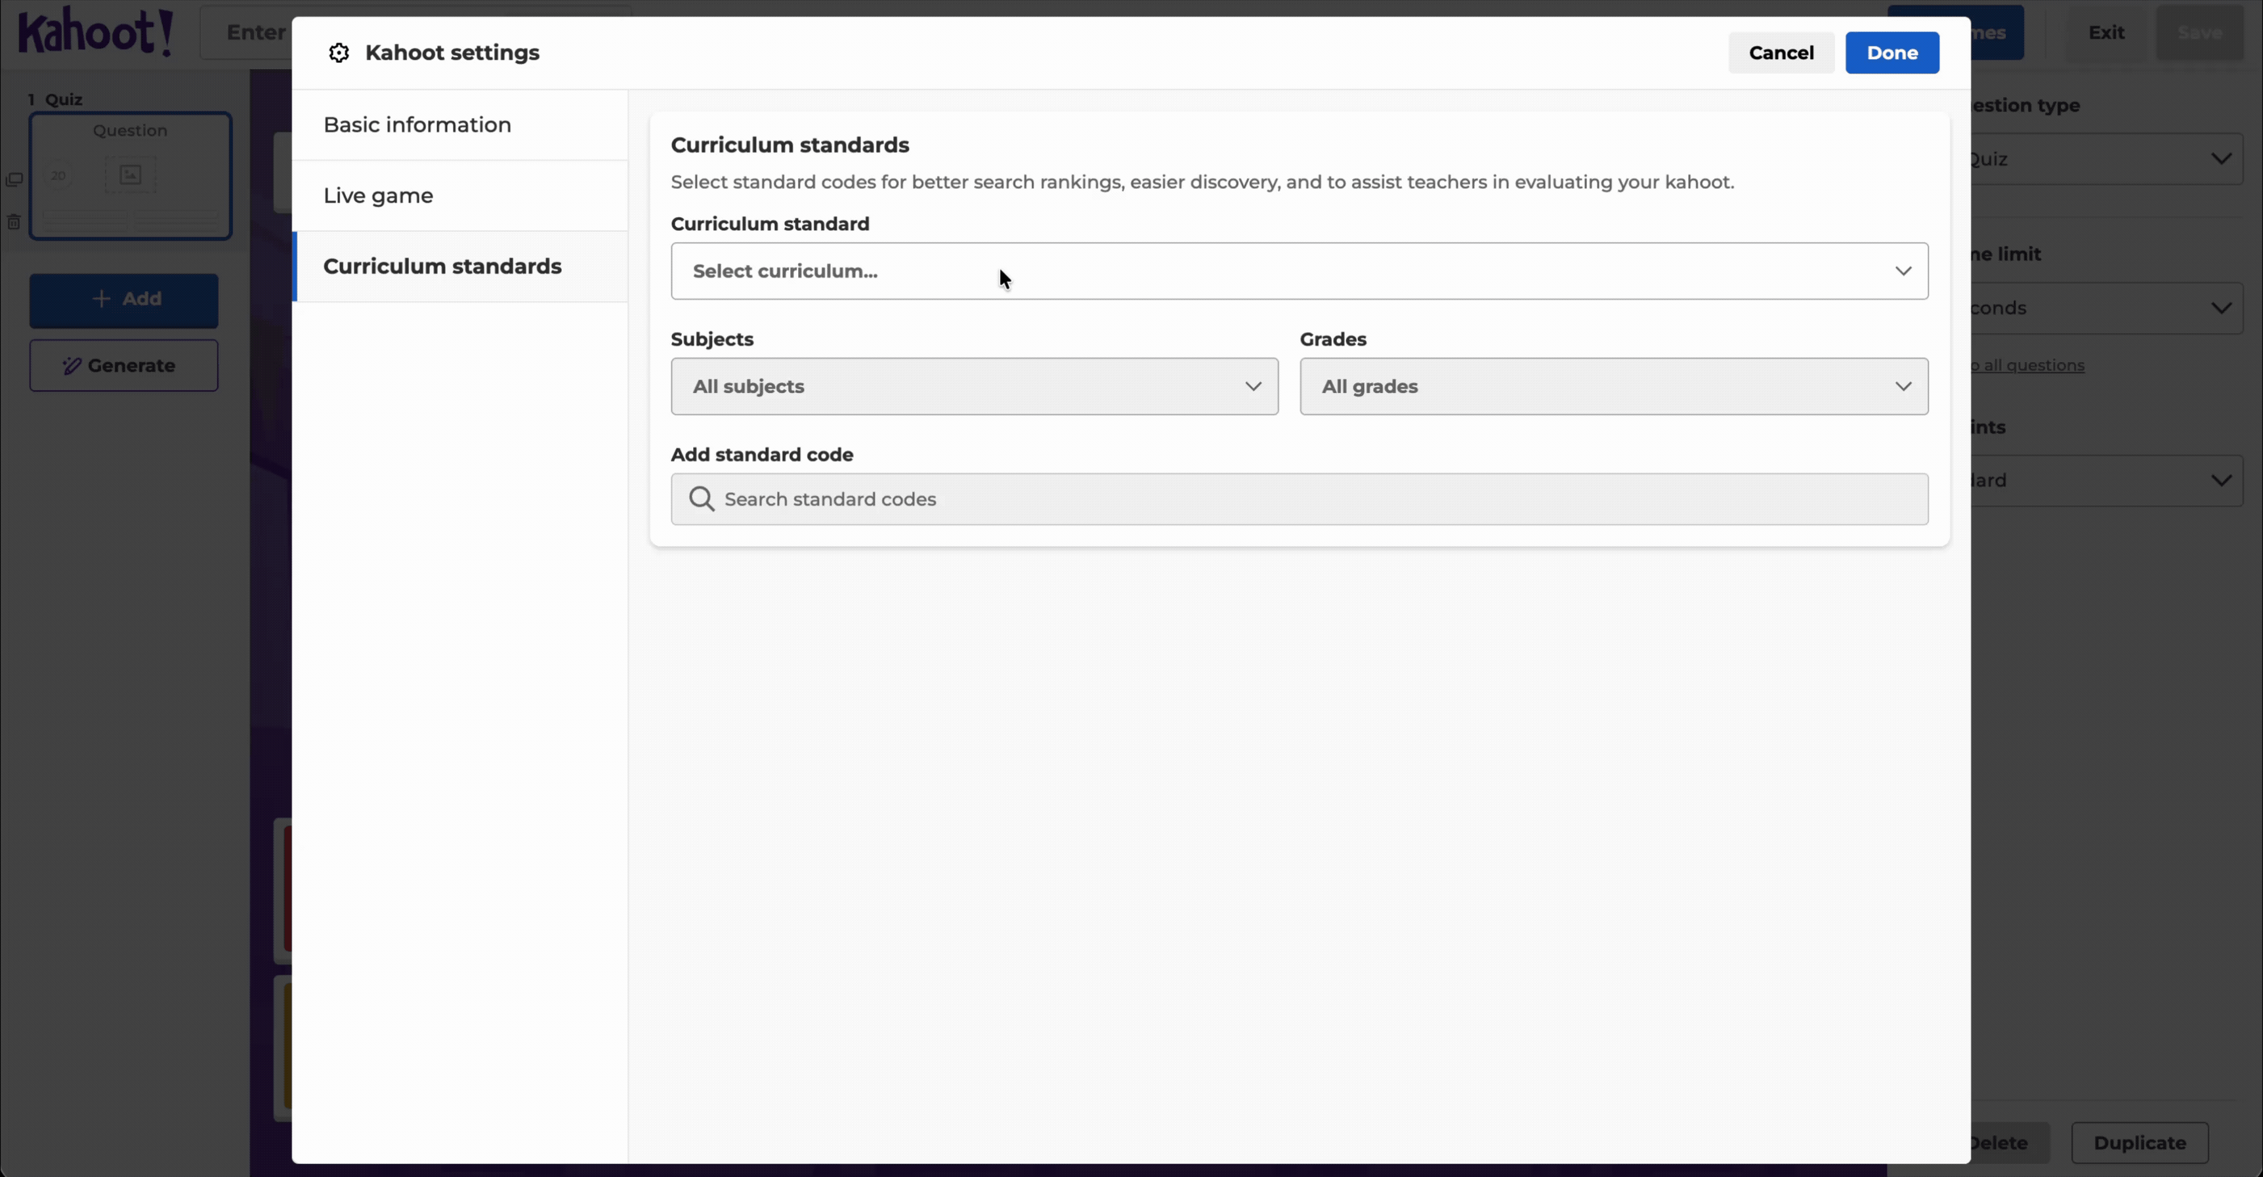Cancel the Kahoot settings dialog
The height and width of the screenshot is (1177, 2263).
(x=1781, y=52)
